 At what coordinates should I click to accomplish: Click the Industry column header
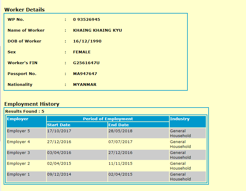(x=180, y=119)
